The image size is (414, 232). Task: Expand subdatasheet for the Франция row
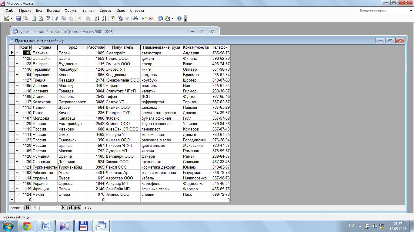pos(17,189)
